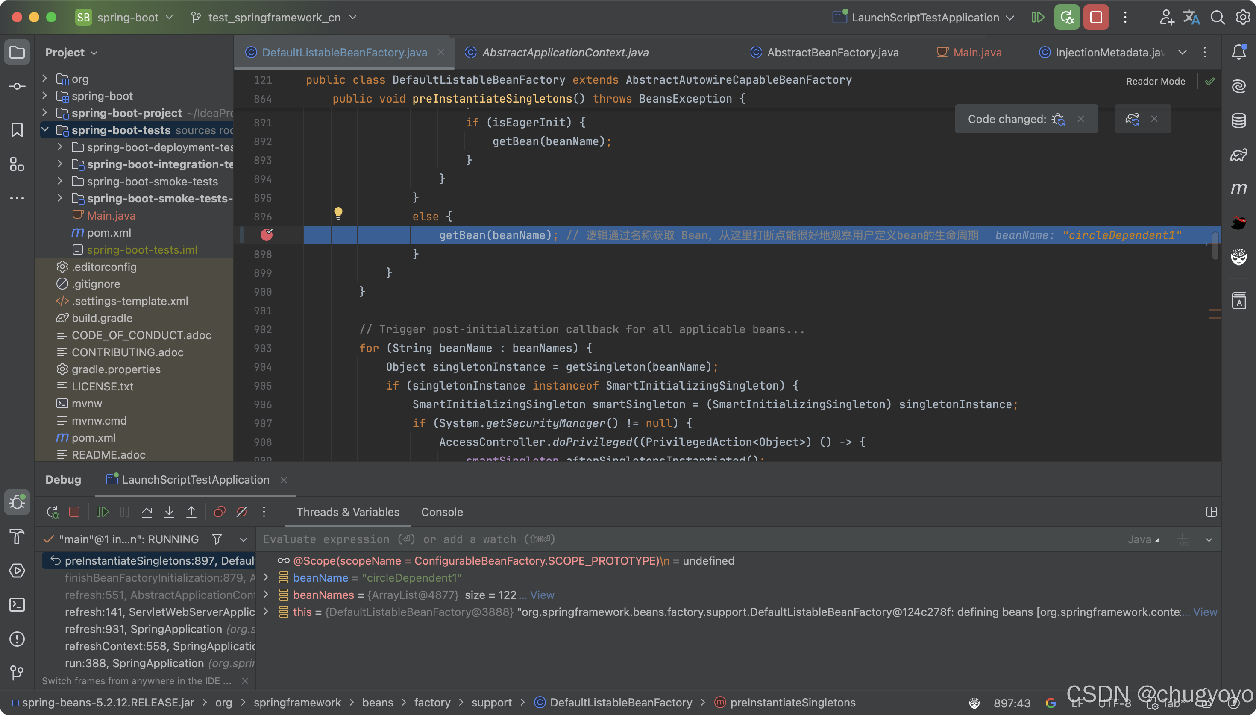
Task: Toggle the breakpoint on line 897
Action: point(267,235)
